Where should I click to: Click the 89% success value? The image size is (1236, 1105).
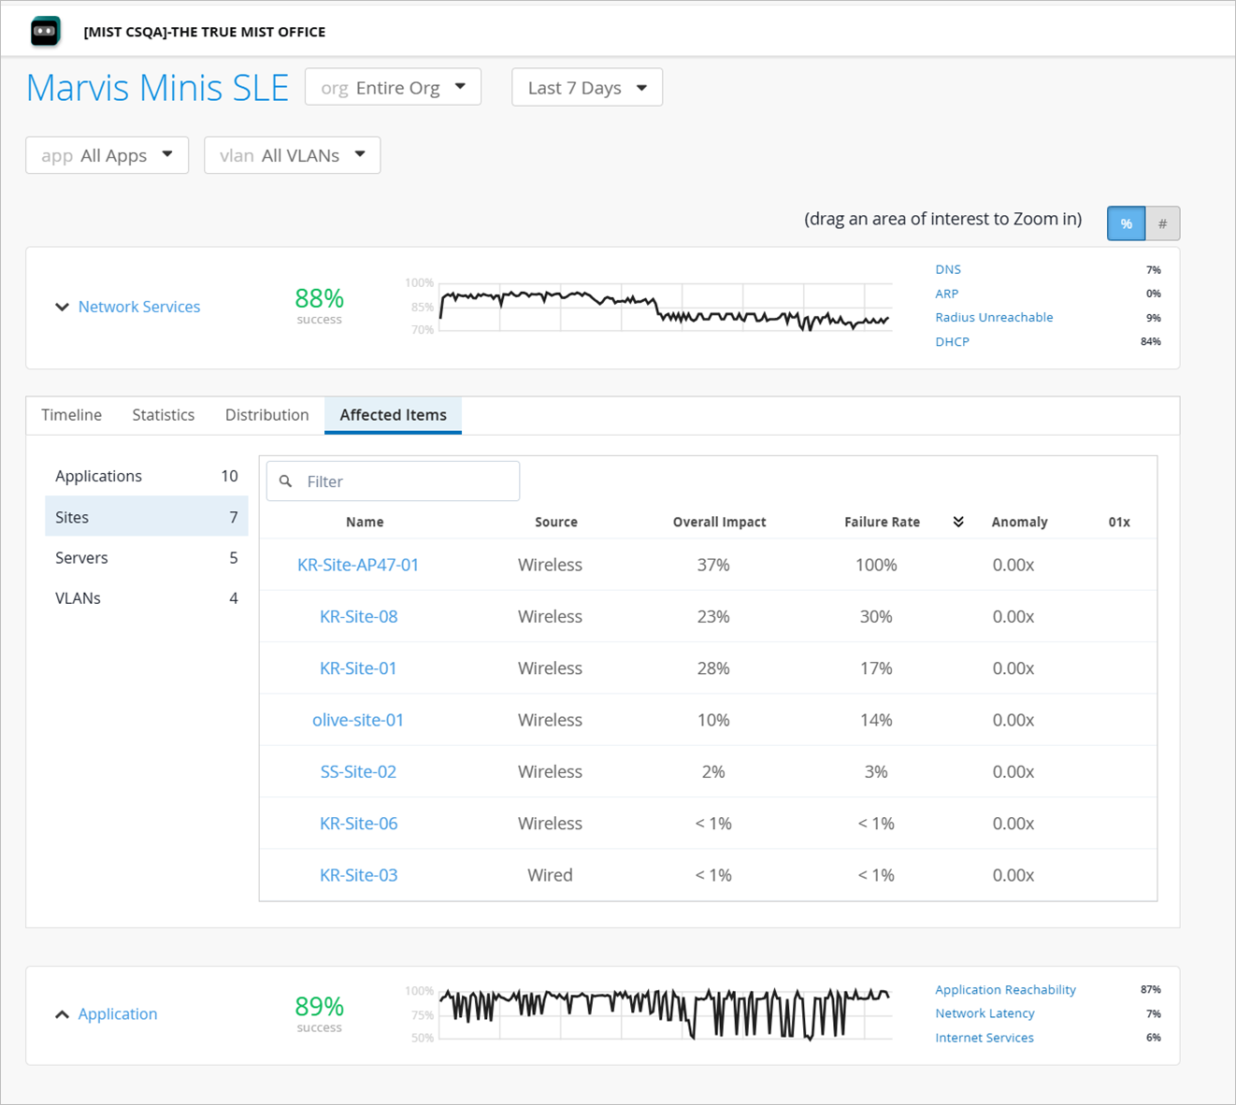tap(320, 1007)
